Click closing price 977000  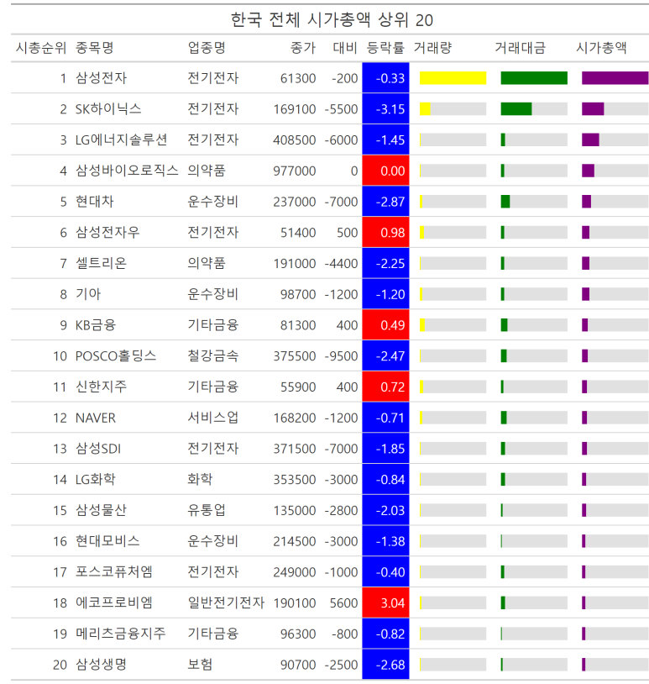[295, 171]
